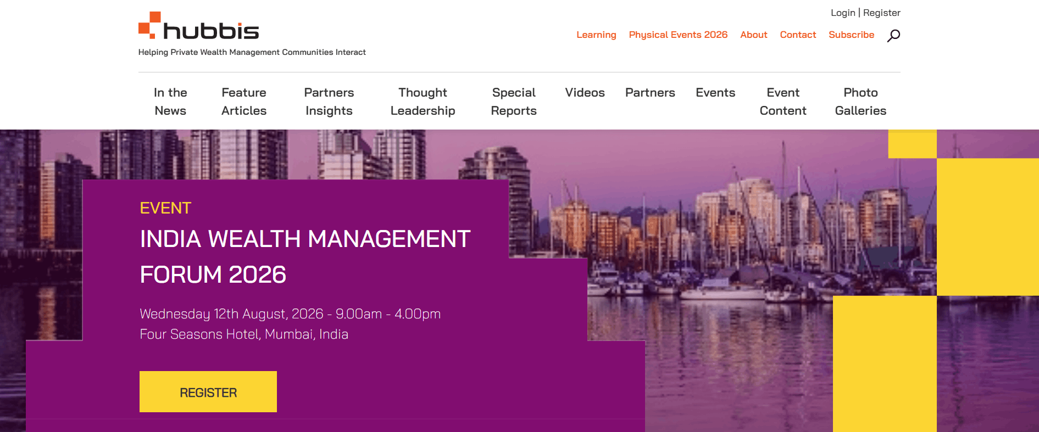This screenshot has height=432, width=1039.
Task: Click the Hubbis logo
Action: [x=199, y=26]
